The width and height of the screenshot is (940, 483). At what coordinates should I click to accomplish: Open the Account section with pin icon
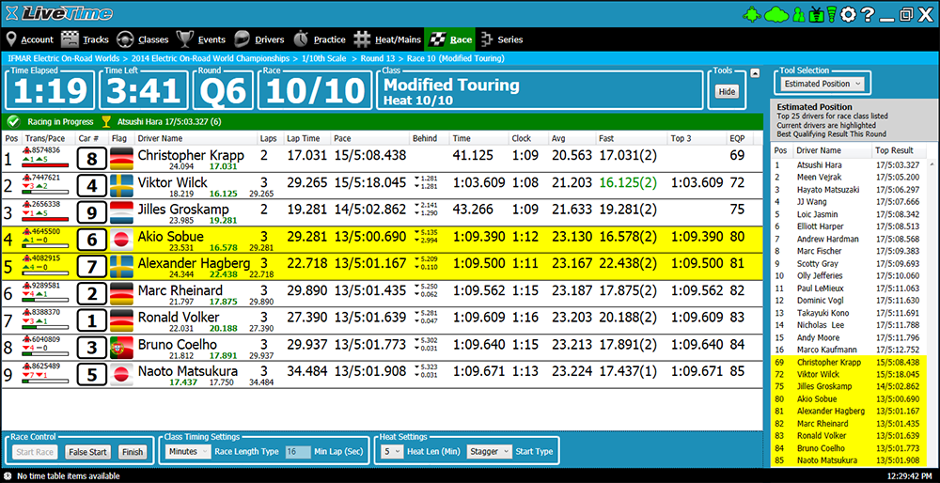pyautogui.click(x=29, y=39)
